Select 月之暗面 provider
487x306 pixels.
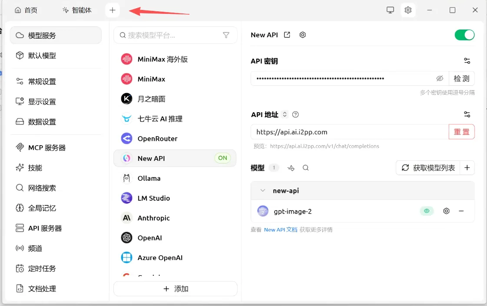(175, 99)
